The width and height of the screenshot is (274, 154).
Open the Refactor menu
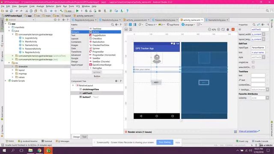pyautogui.click(x=50, y=6)
